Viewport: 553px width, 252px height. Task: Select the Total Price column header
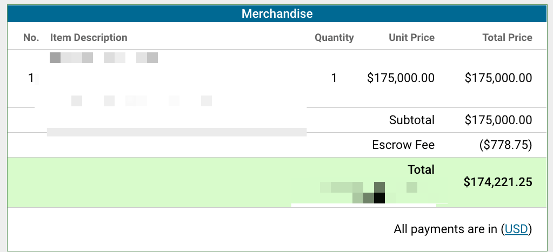point(507,38)
